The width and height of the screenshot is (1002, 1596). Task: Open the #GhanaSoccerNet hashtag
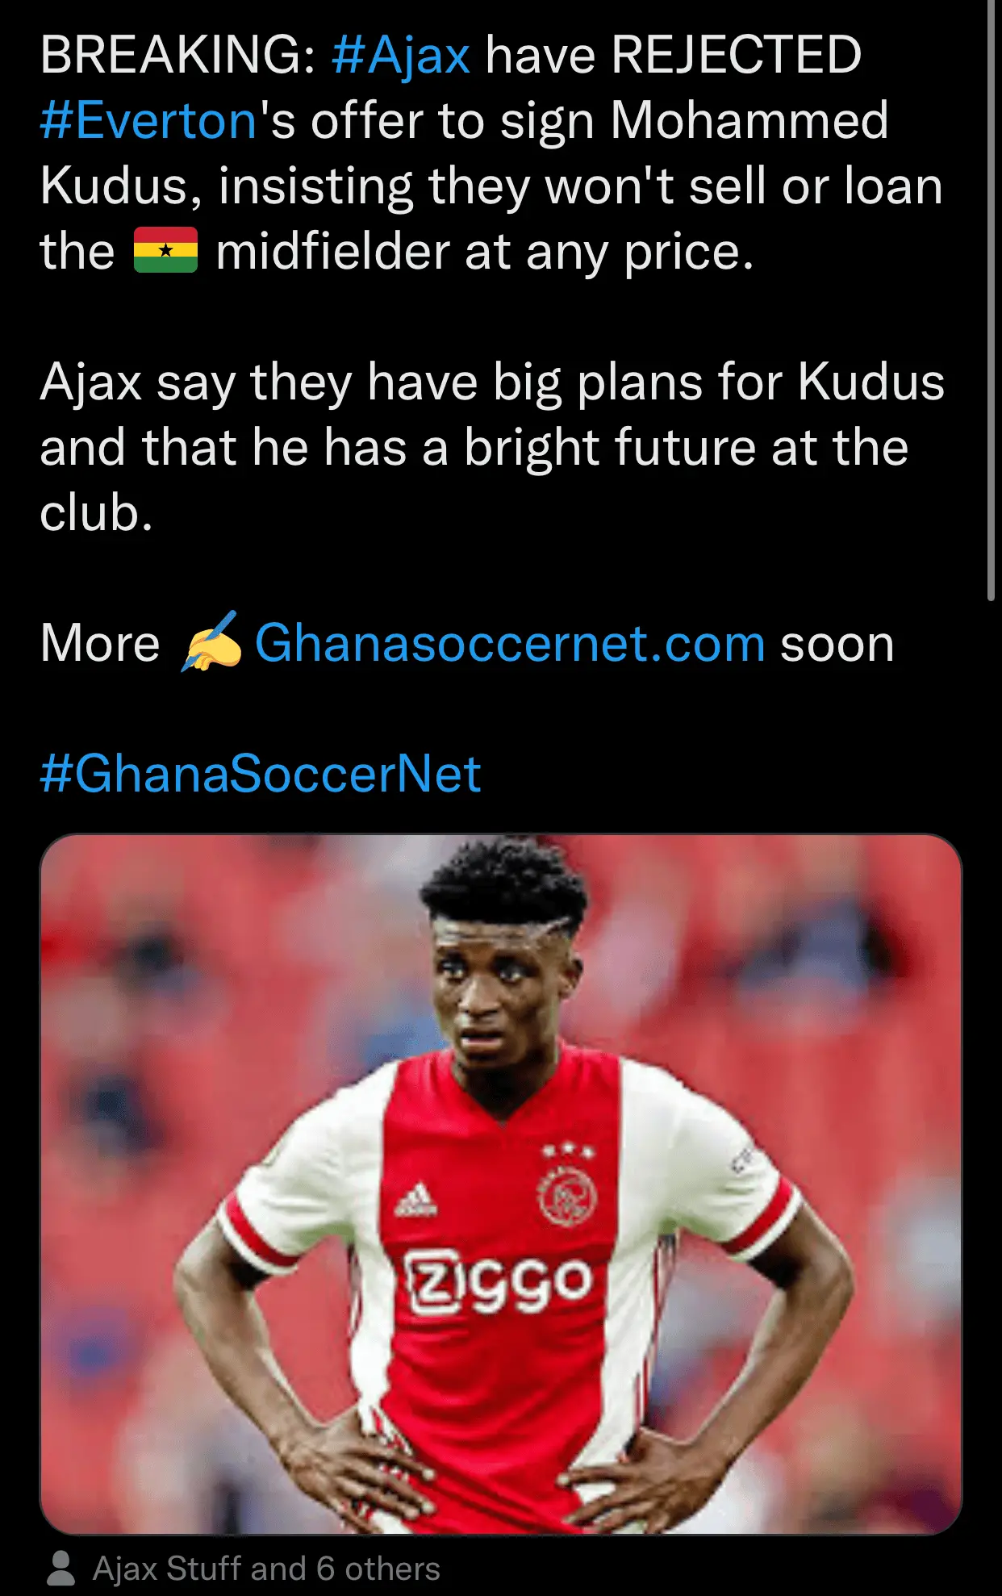point(261,774)
